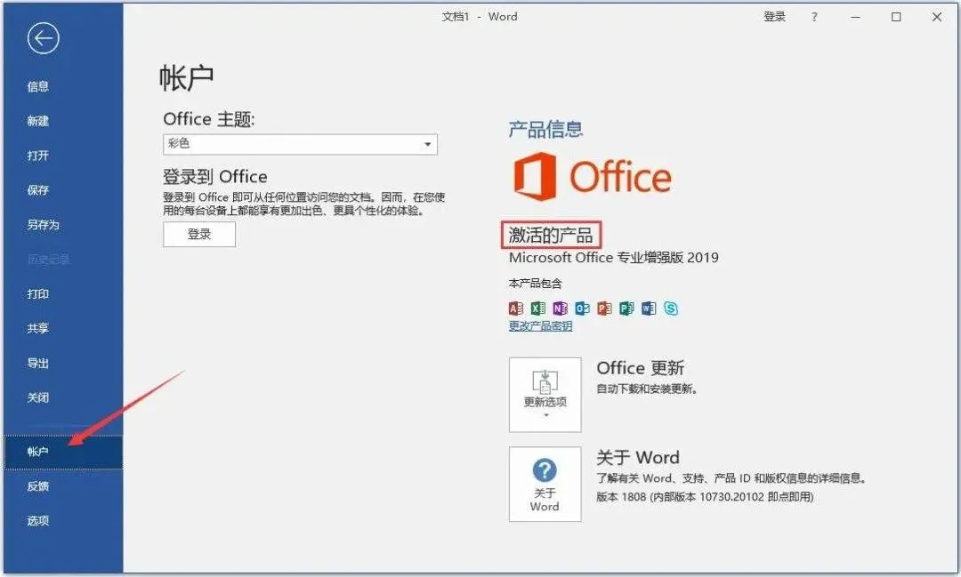This screenshot has height=577, width=961.
Task: Close the Word window
Action: (x=937, y=17)
